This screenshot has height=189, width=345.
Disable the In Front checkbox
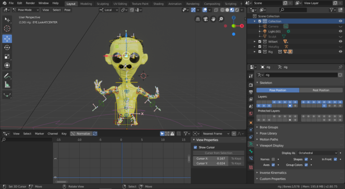point(336,159)
